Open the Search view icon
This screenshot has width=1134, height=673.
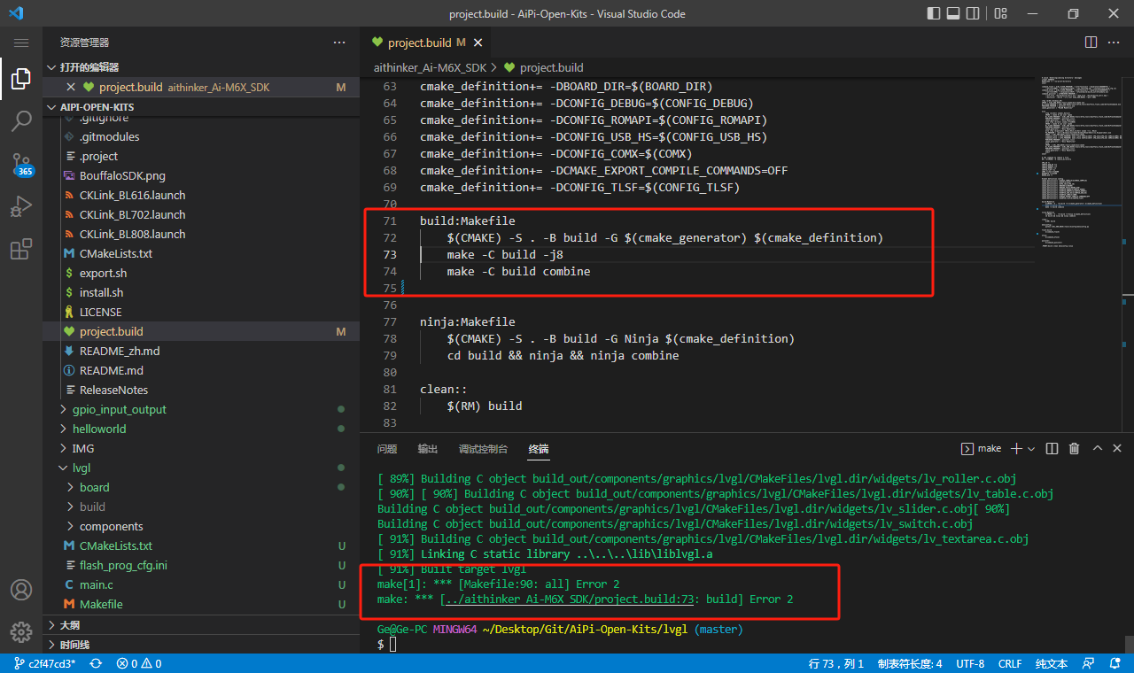pos(21,122)
